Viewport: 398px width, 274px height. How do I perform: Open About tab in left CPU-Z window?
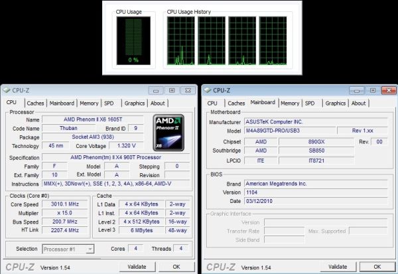(158, 103)
